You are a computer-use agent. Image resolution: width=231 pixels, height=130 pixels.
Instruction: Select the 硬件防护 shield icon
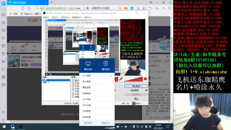tap(106, 64)
